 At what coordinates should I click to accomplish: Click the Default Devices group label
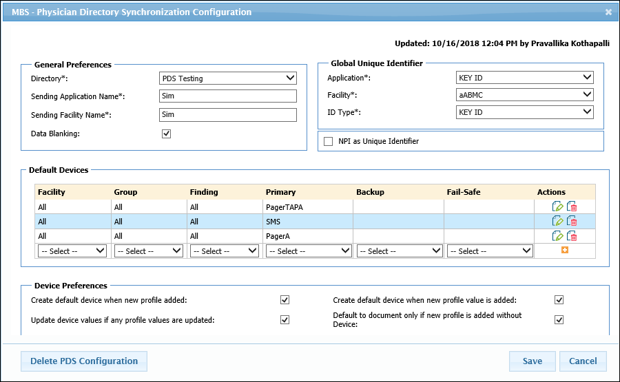[59, 170]
